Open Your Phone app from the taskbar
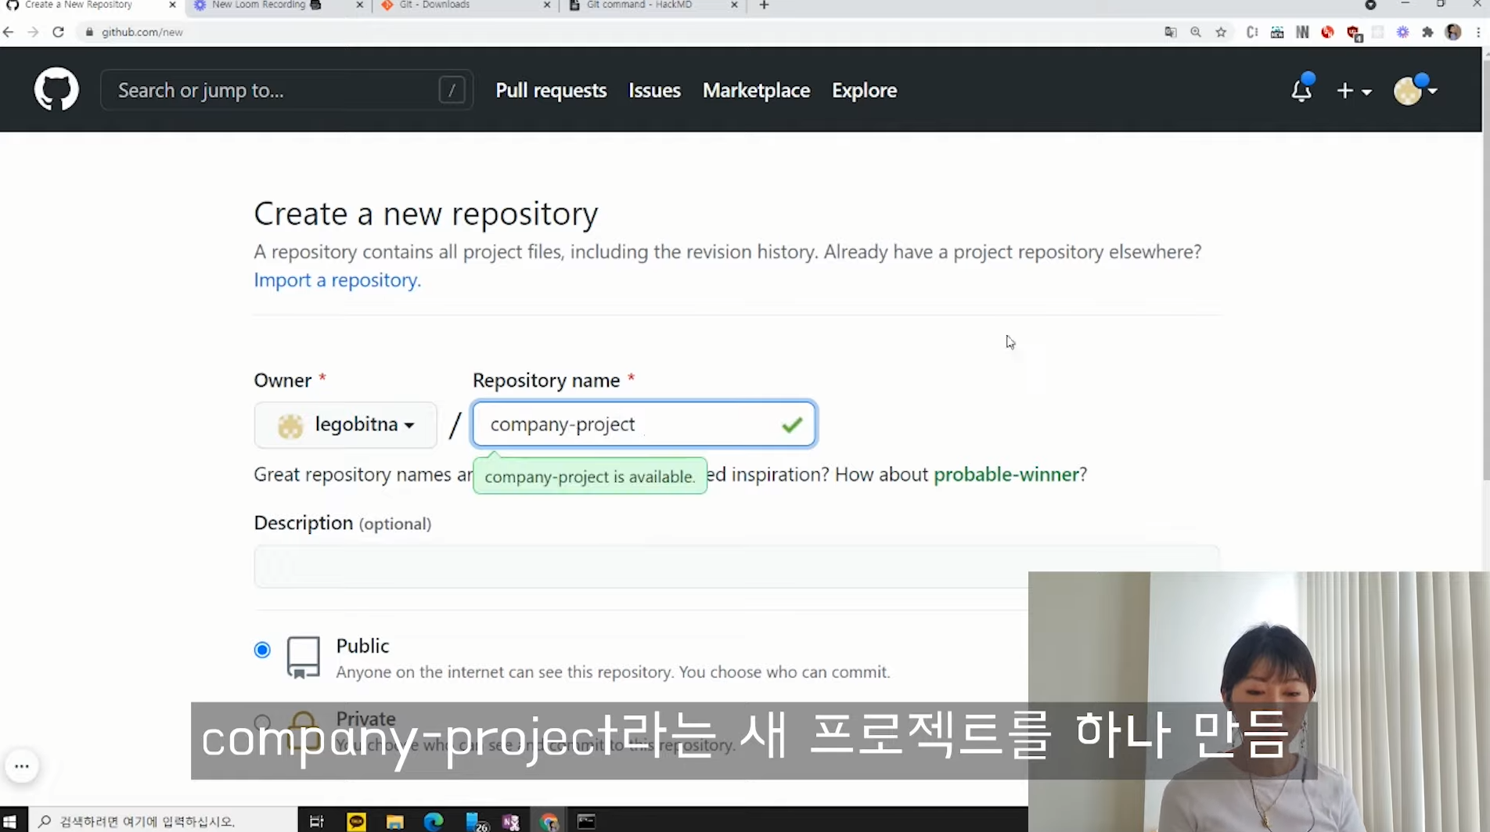Image resolution: width=1490 pixels, height=832 pixels. 476,822
